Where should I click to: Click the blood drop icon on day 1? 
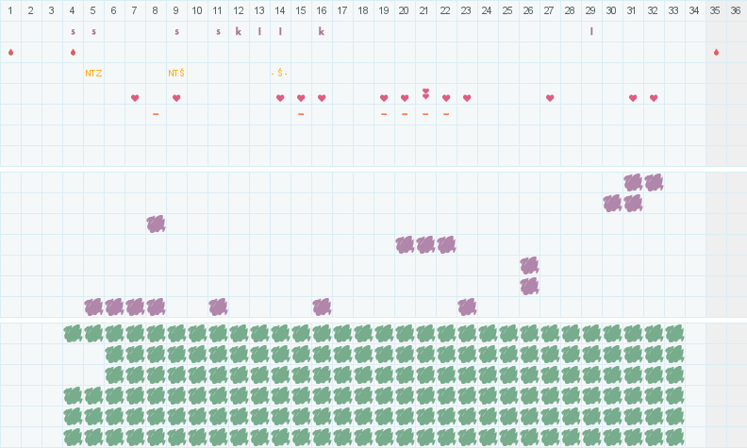(x=10, y=52)
